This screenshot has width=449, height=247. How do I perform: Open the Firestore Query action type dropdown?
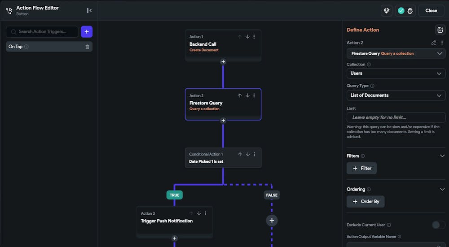point(396,54)
